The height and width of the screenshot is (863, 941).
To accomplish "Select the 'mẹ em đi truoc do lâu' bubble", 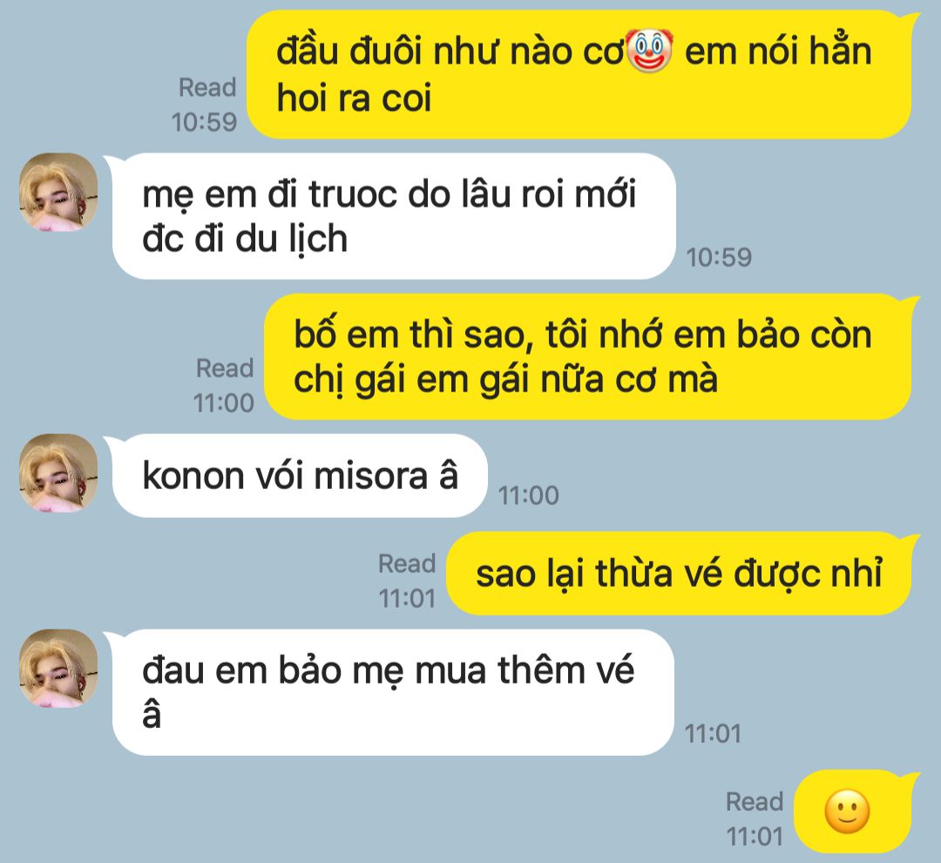I will point(390,215).
